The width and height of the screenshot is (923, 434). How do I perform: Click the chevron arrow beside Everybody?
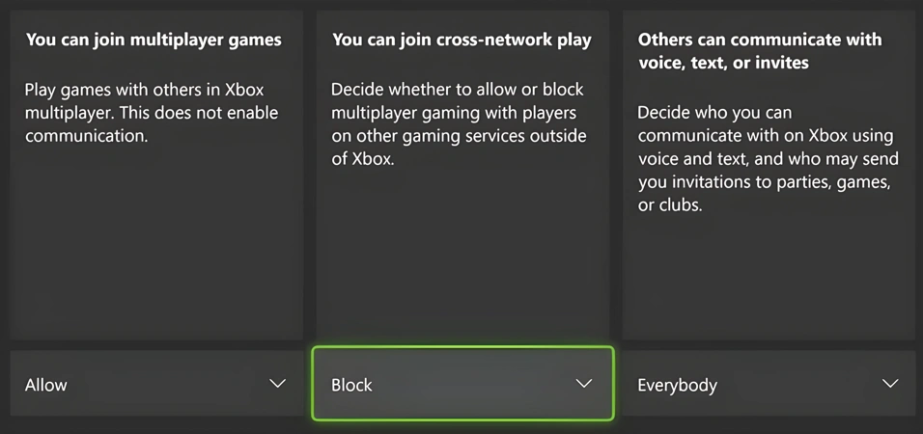(890, 384)
